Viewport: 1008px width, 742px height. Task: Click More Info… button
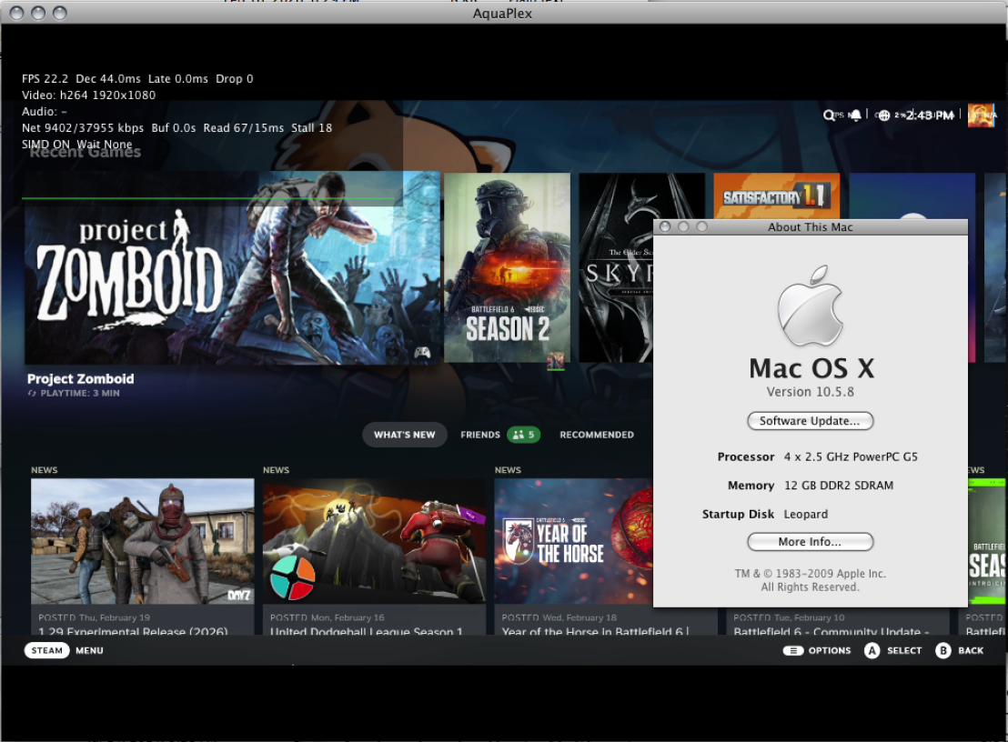tap(810, 542)
